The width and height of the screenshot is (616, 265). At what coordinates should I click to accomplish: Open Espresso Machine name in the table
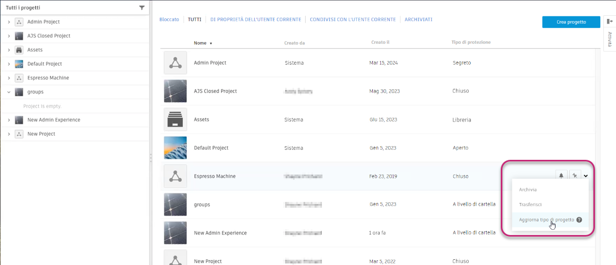point(215,176)
